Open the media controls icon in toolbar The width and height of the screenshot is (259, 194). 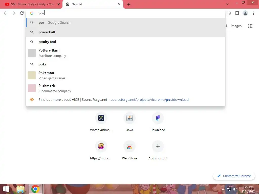229,13
